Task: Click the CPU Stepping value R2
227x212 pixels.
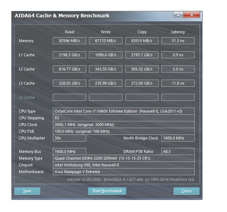Action: click(124, 118)
